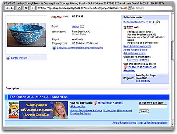The height and width of the screenshot is (134, 177).
Task: Reload the page with the refresh button
Action: (26, 8)
